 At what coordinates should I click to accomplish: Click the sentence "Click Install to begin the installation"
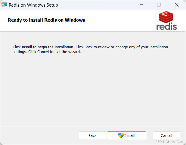[43, 47]
